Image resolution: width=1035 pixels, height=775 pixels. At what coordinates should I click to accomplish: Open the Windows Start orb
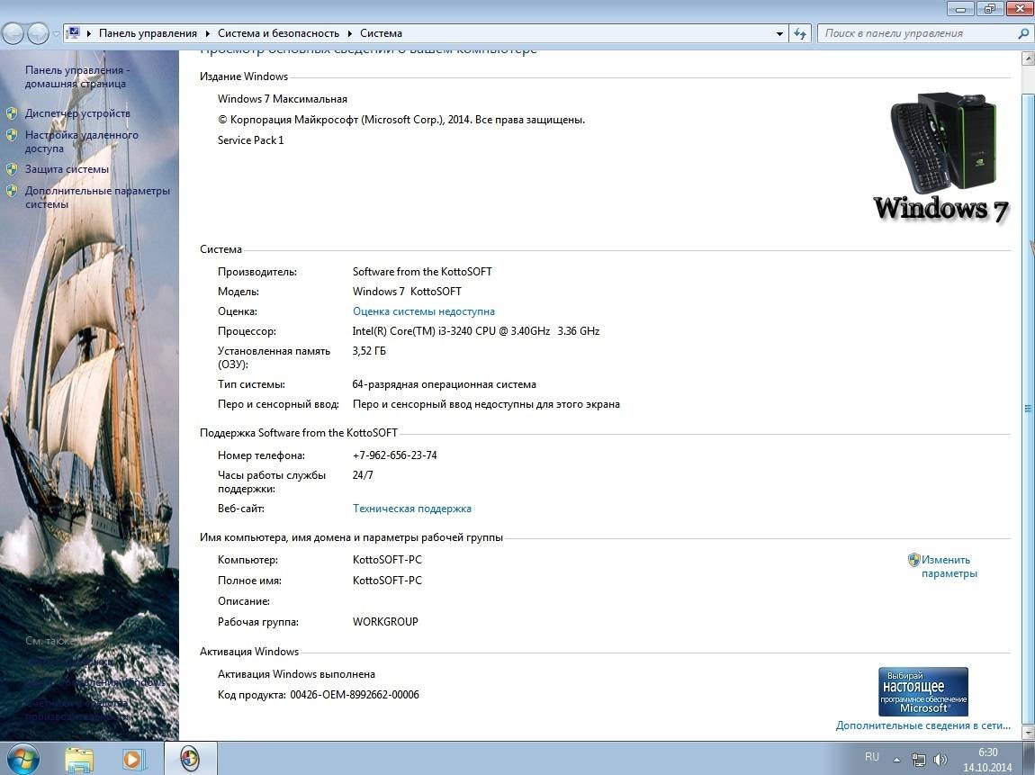pos(22,759)
